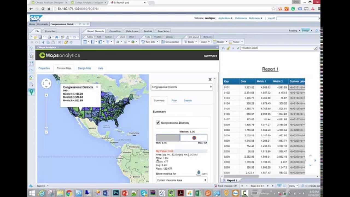Click the Delete icon in the edit toolbar

pyautogui.click(x=59, y=42)
